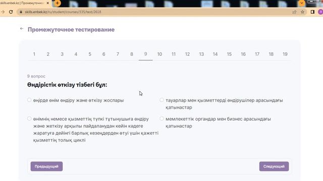Bookmark this page with the star icon
This screenshot has height=181, width=323.
pos(302,12)
